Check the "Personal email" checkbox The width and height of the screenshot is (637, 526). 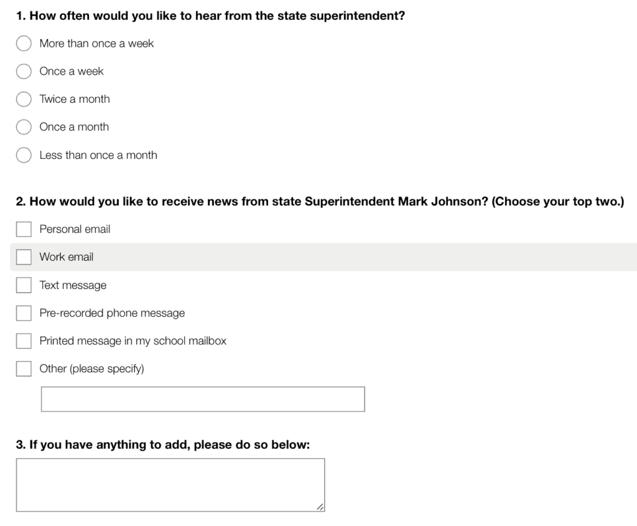(24, 229)
